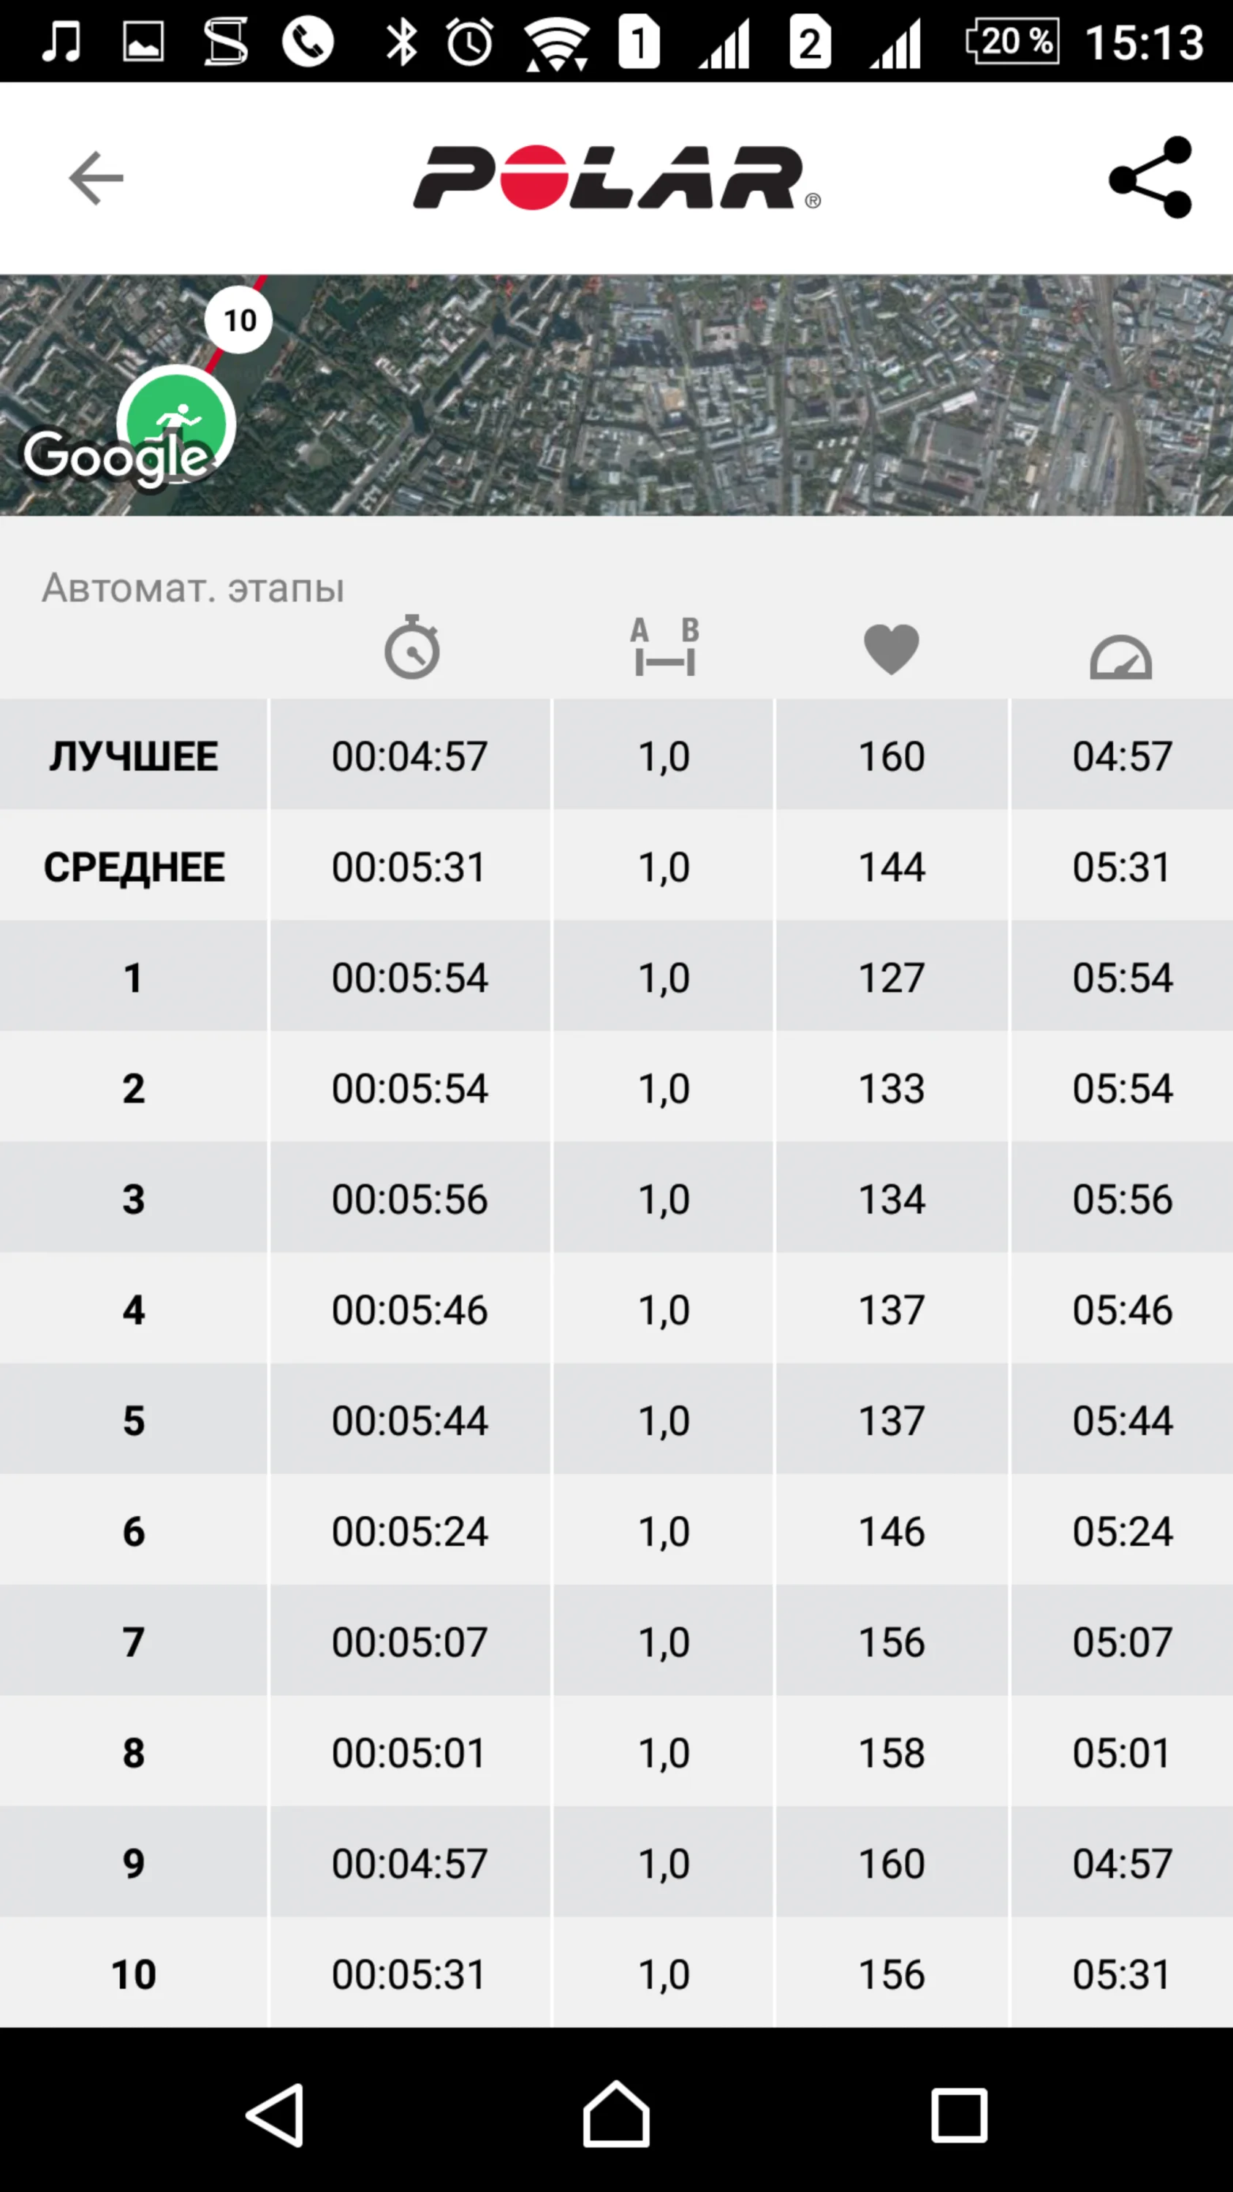Tap lap 9 duration 00:04:57
The height and width of the screenshot is (2192, 1233).
pyautogui.click(x=409, y=1863)
